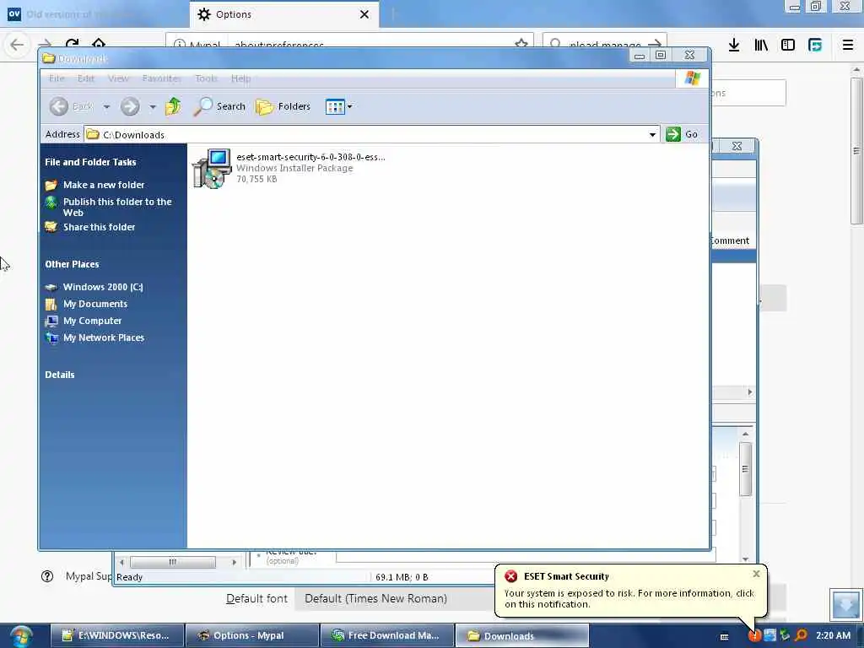Open the Favorites menu
864x648 pixels.
[161, 78]
